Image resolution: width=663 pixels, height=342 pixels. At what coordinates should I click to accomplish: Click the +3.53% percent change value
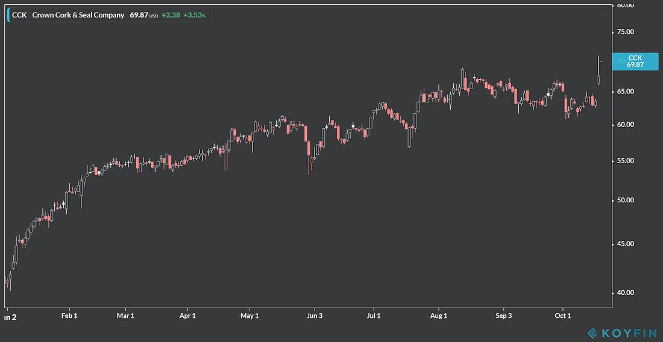click(195, 15)
